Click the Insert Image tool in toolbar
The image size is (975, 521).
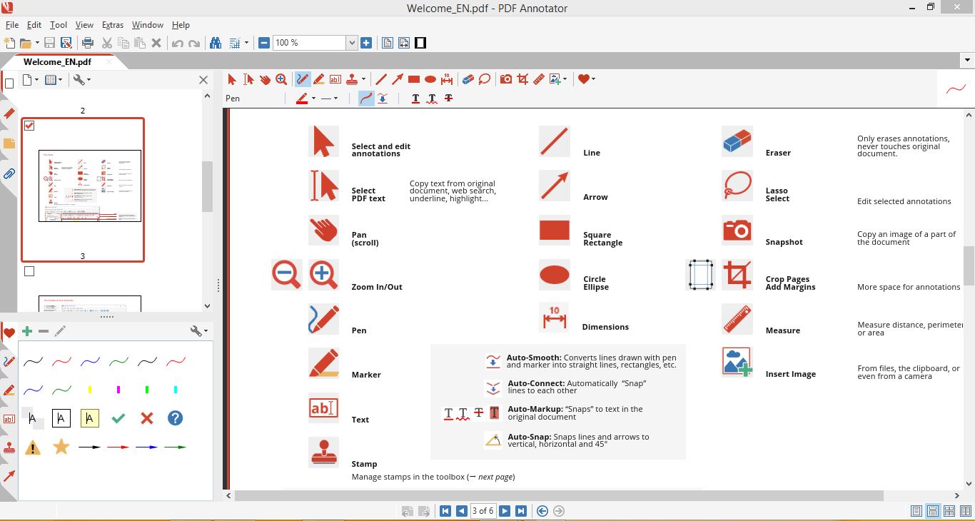click(555, 79)
